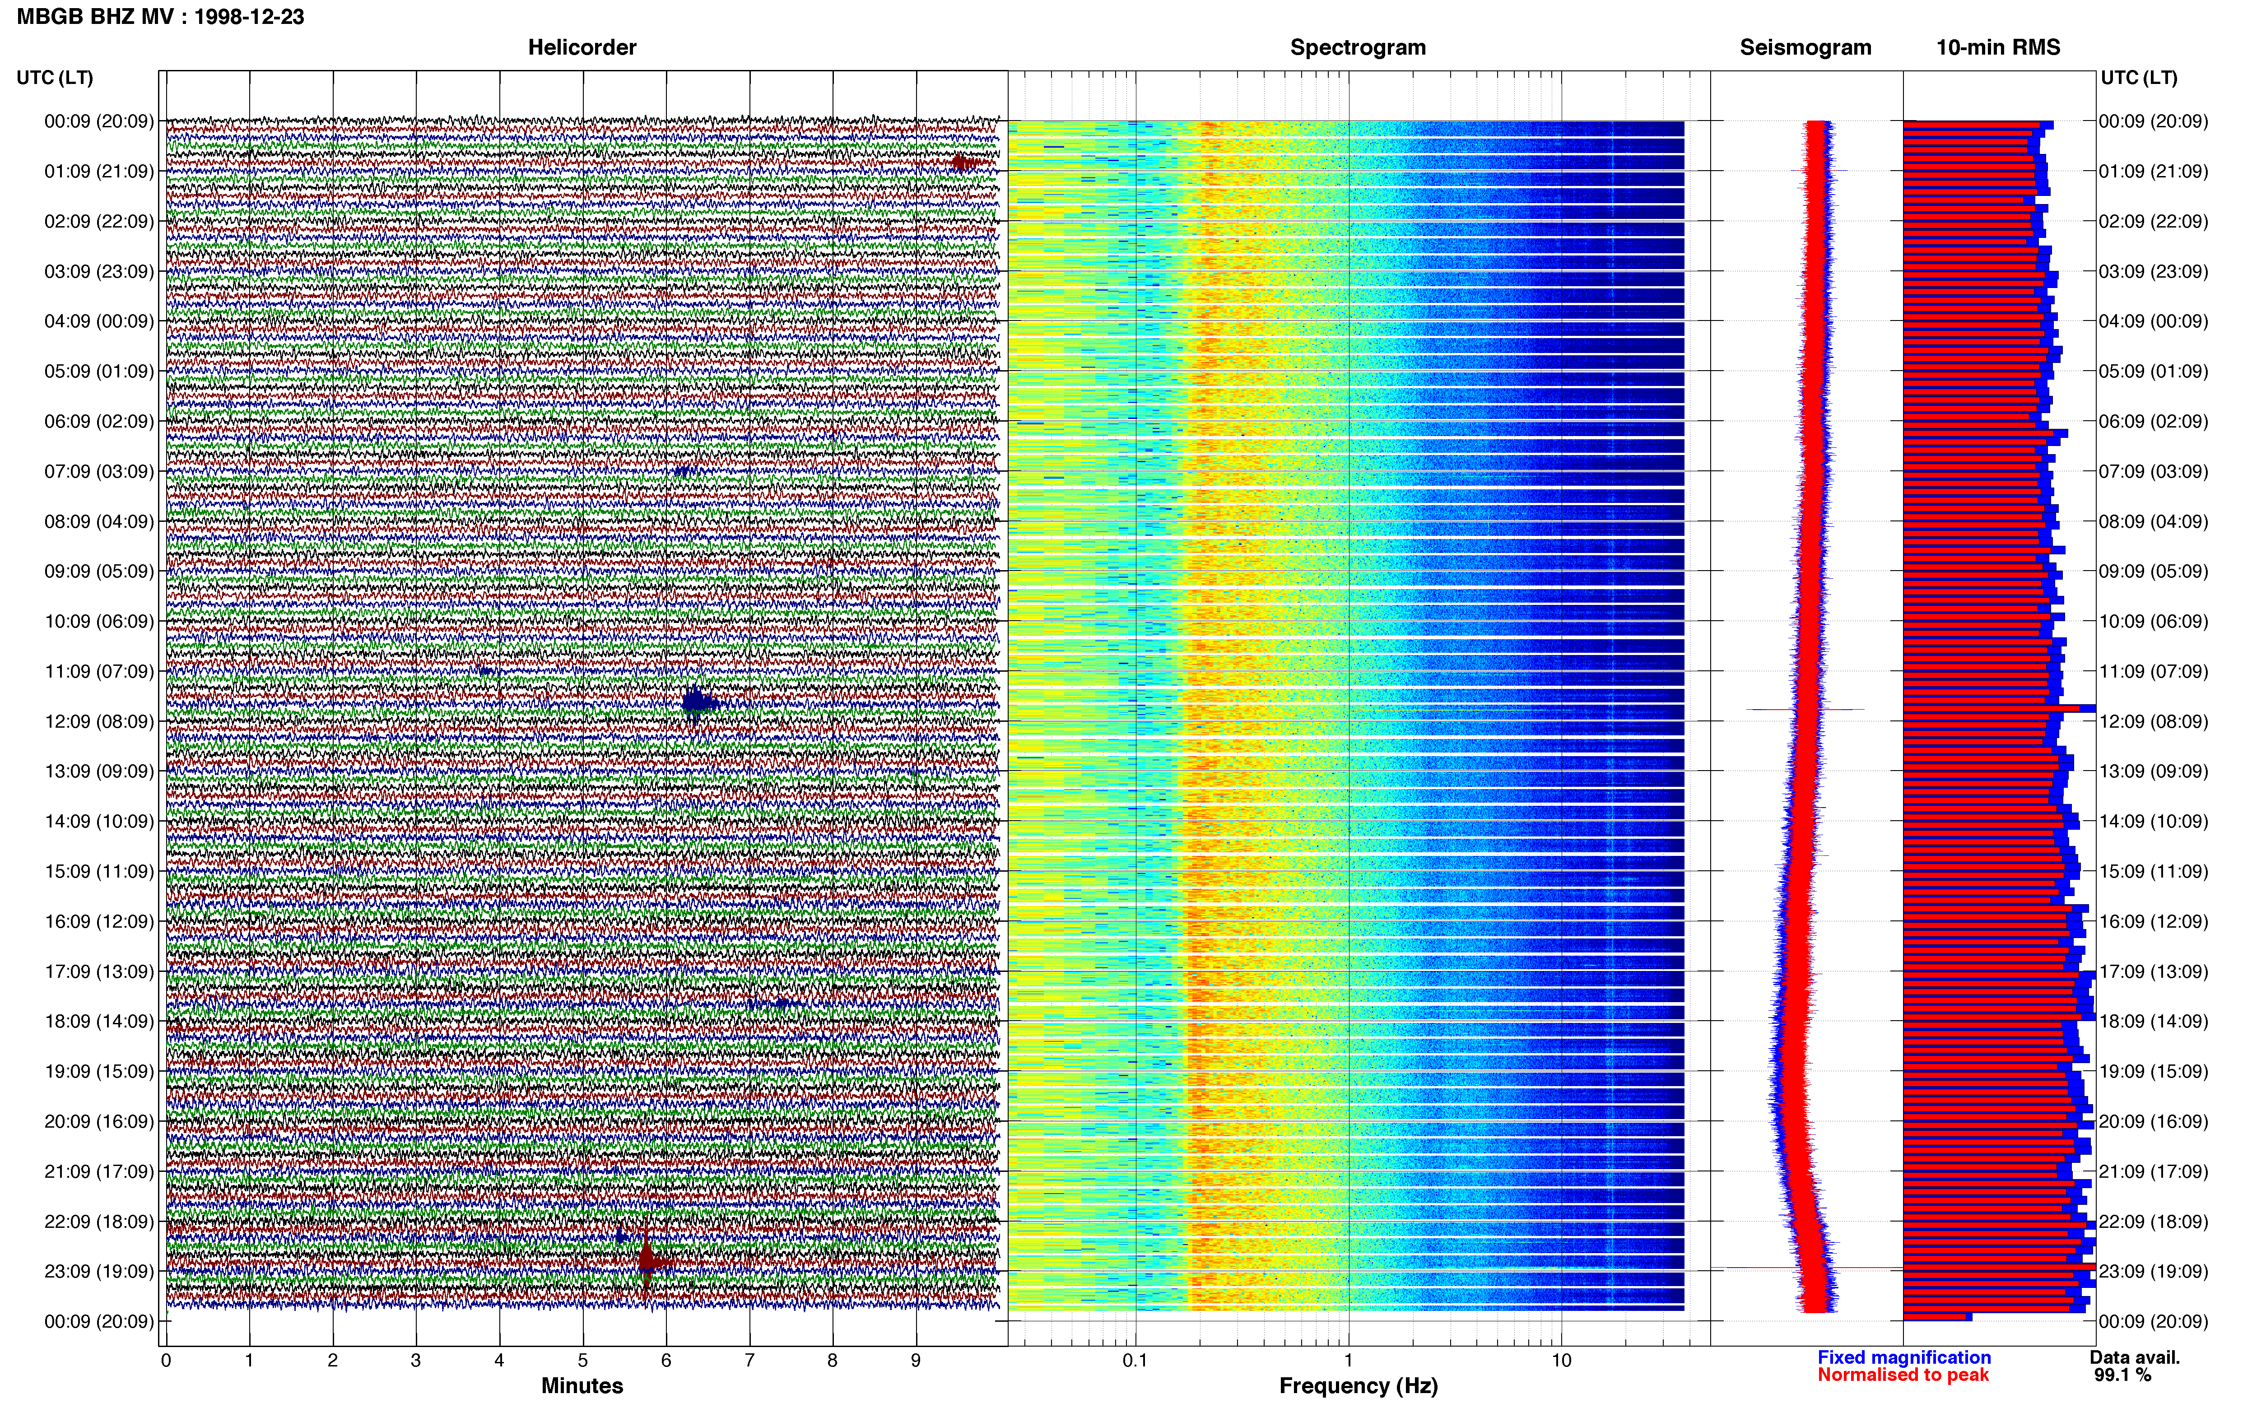
Task: Click helicorder-side time label "01:09 (21:09)"
Action: coord(99,172)
